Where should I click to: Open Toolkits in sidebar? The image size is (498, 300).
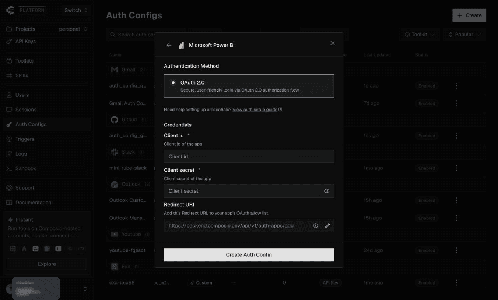pyautogui.click(x=46, y=61)
